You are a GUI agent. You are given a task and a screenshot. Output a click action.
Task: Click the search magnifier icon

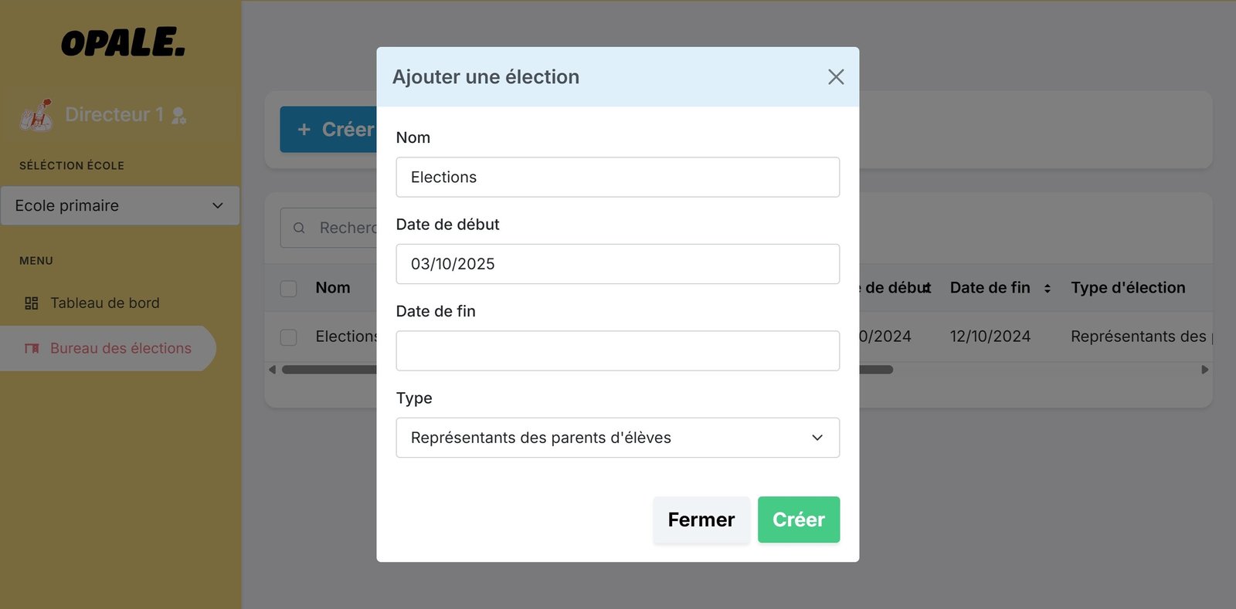(x=299, y=228)
